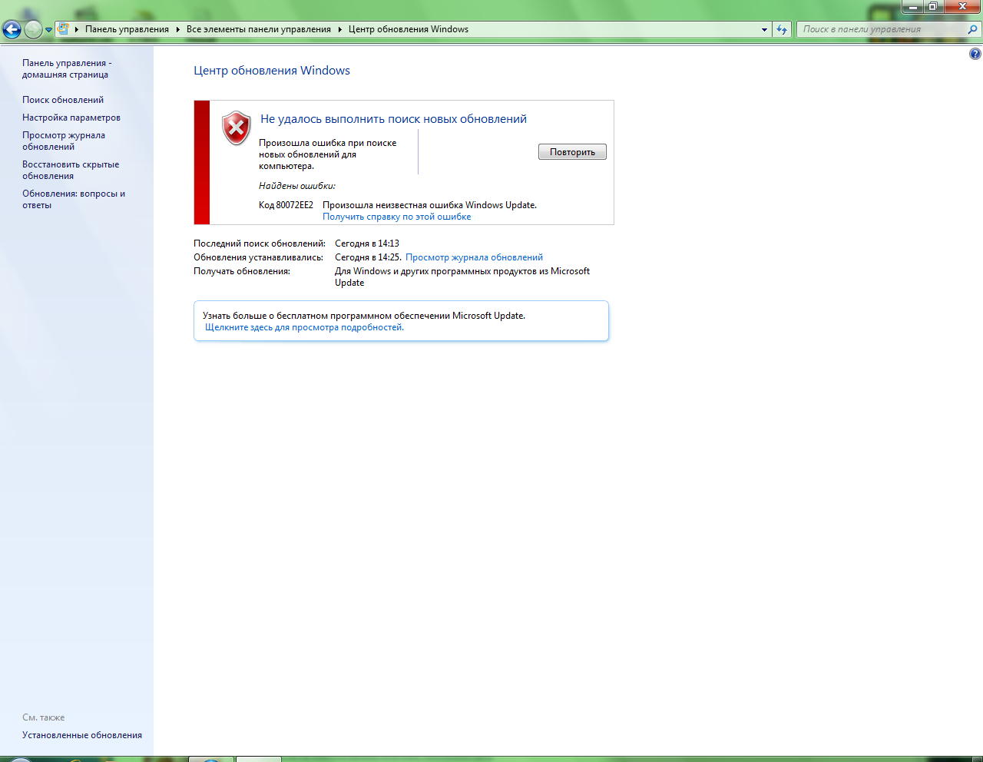Open 'Просмотр журнала обновлений' sidebar link
Viewport: 983px width, 762px height.
(64, 141)
